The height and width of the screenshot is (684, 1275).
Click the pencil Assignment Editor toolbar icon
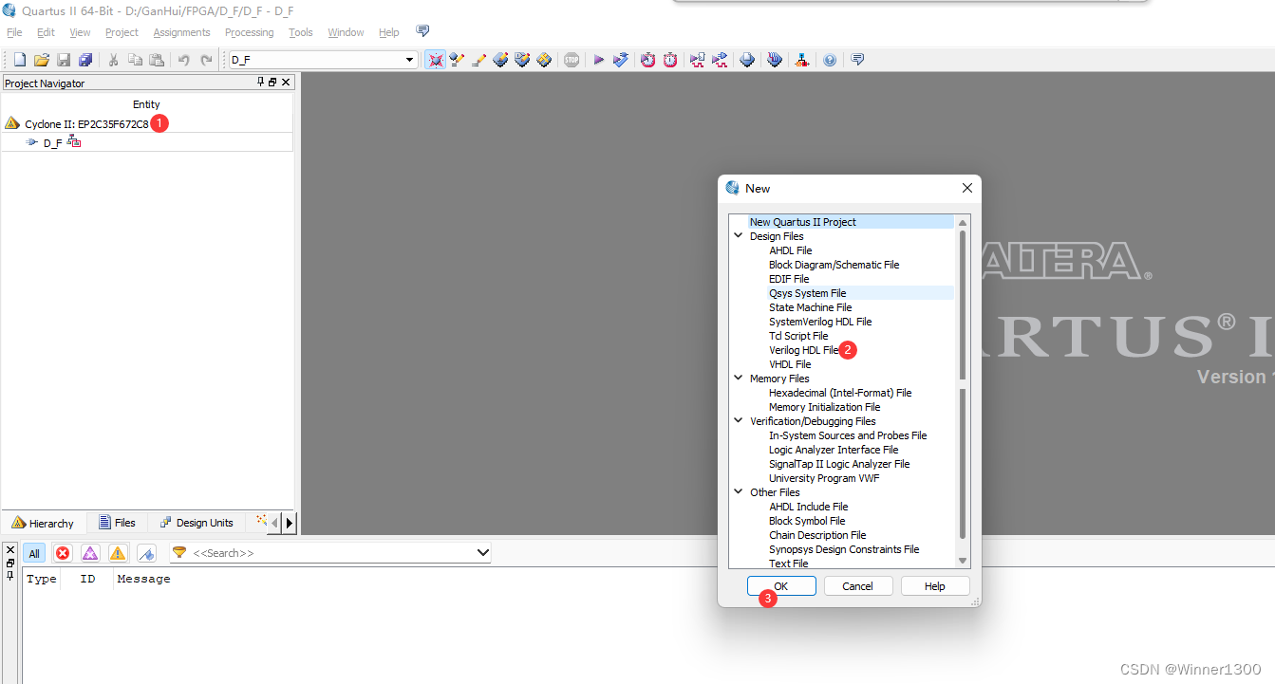[x=478, y=60]
